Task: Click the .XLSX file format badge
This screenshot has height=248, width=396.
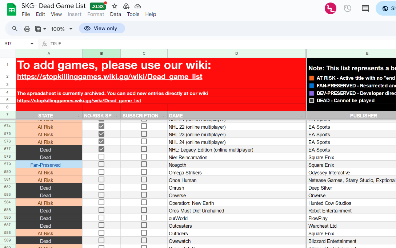Action: click(x=98, y=6)
